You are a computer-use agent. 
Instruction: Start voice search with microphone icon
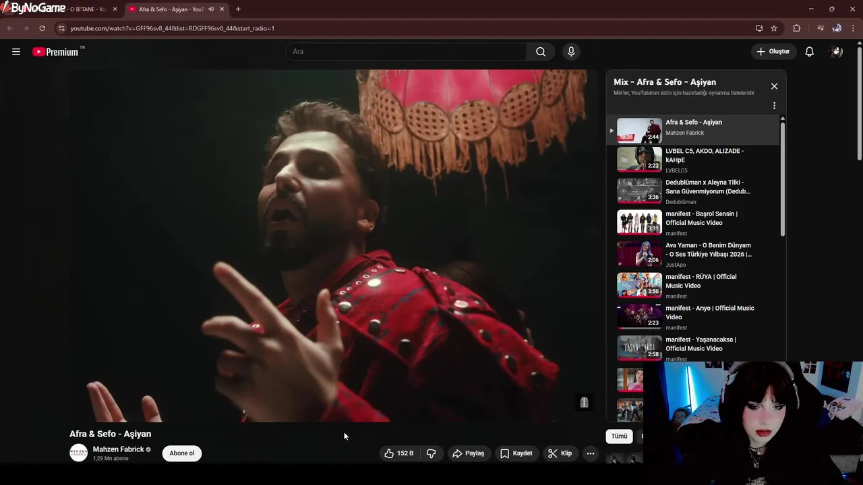click(571, 52)
